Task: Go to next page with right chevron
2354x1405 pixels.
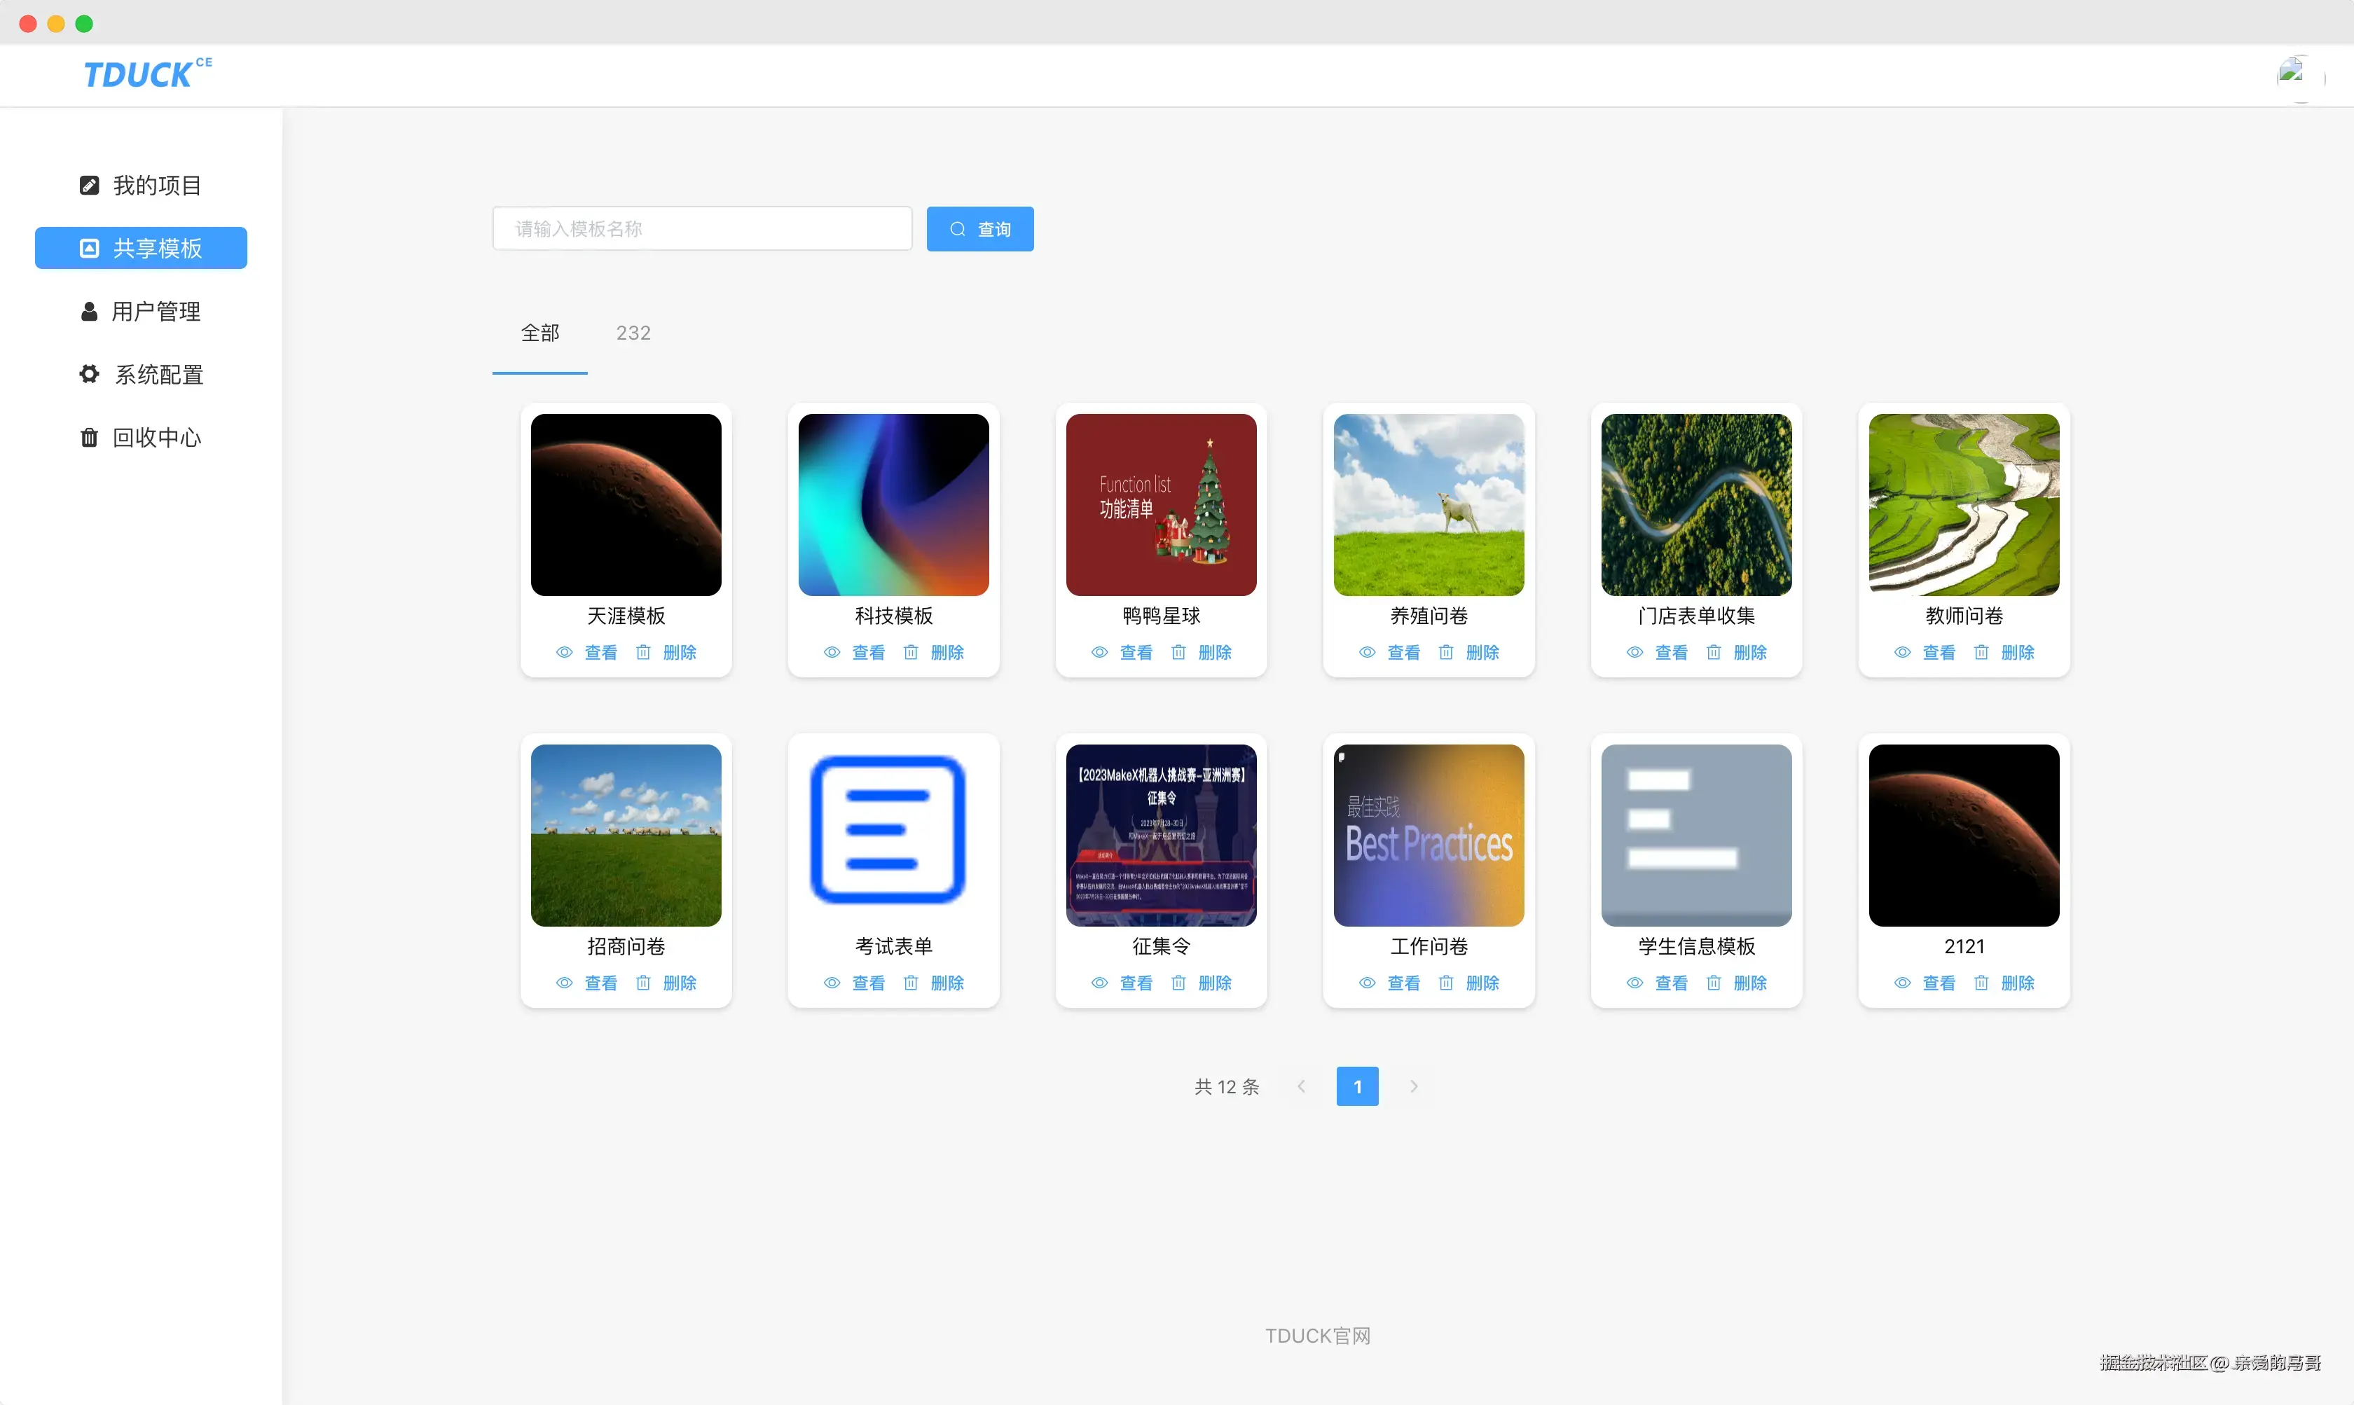Action: point(1413,1087)
